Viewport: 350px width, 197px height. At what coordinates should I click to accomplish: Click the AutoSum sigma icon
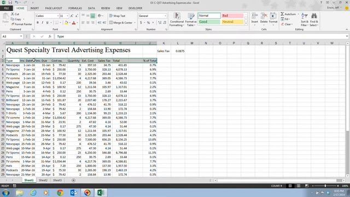click(x=282, y=14)
